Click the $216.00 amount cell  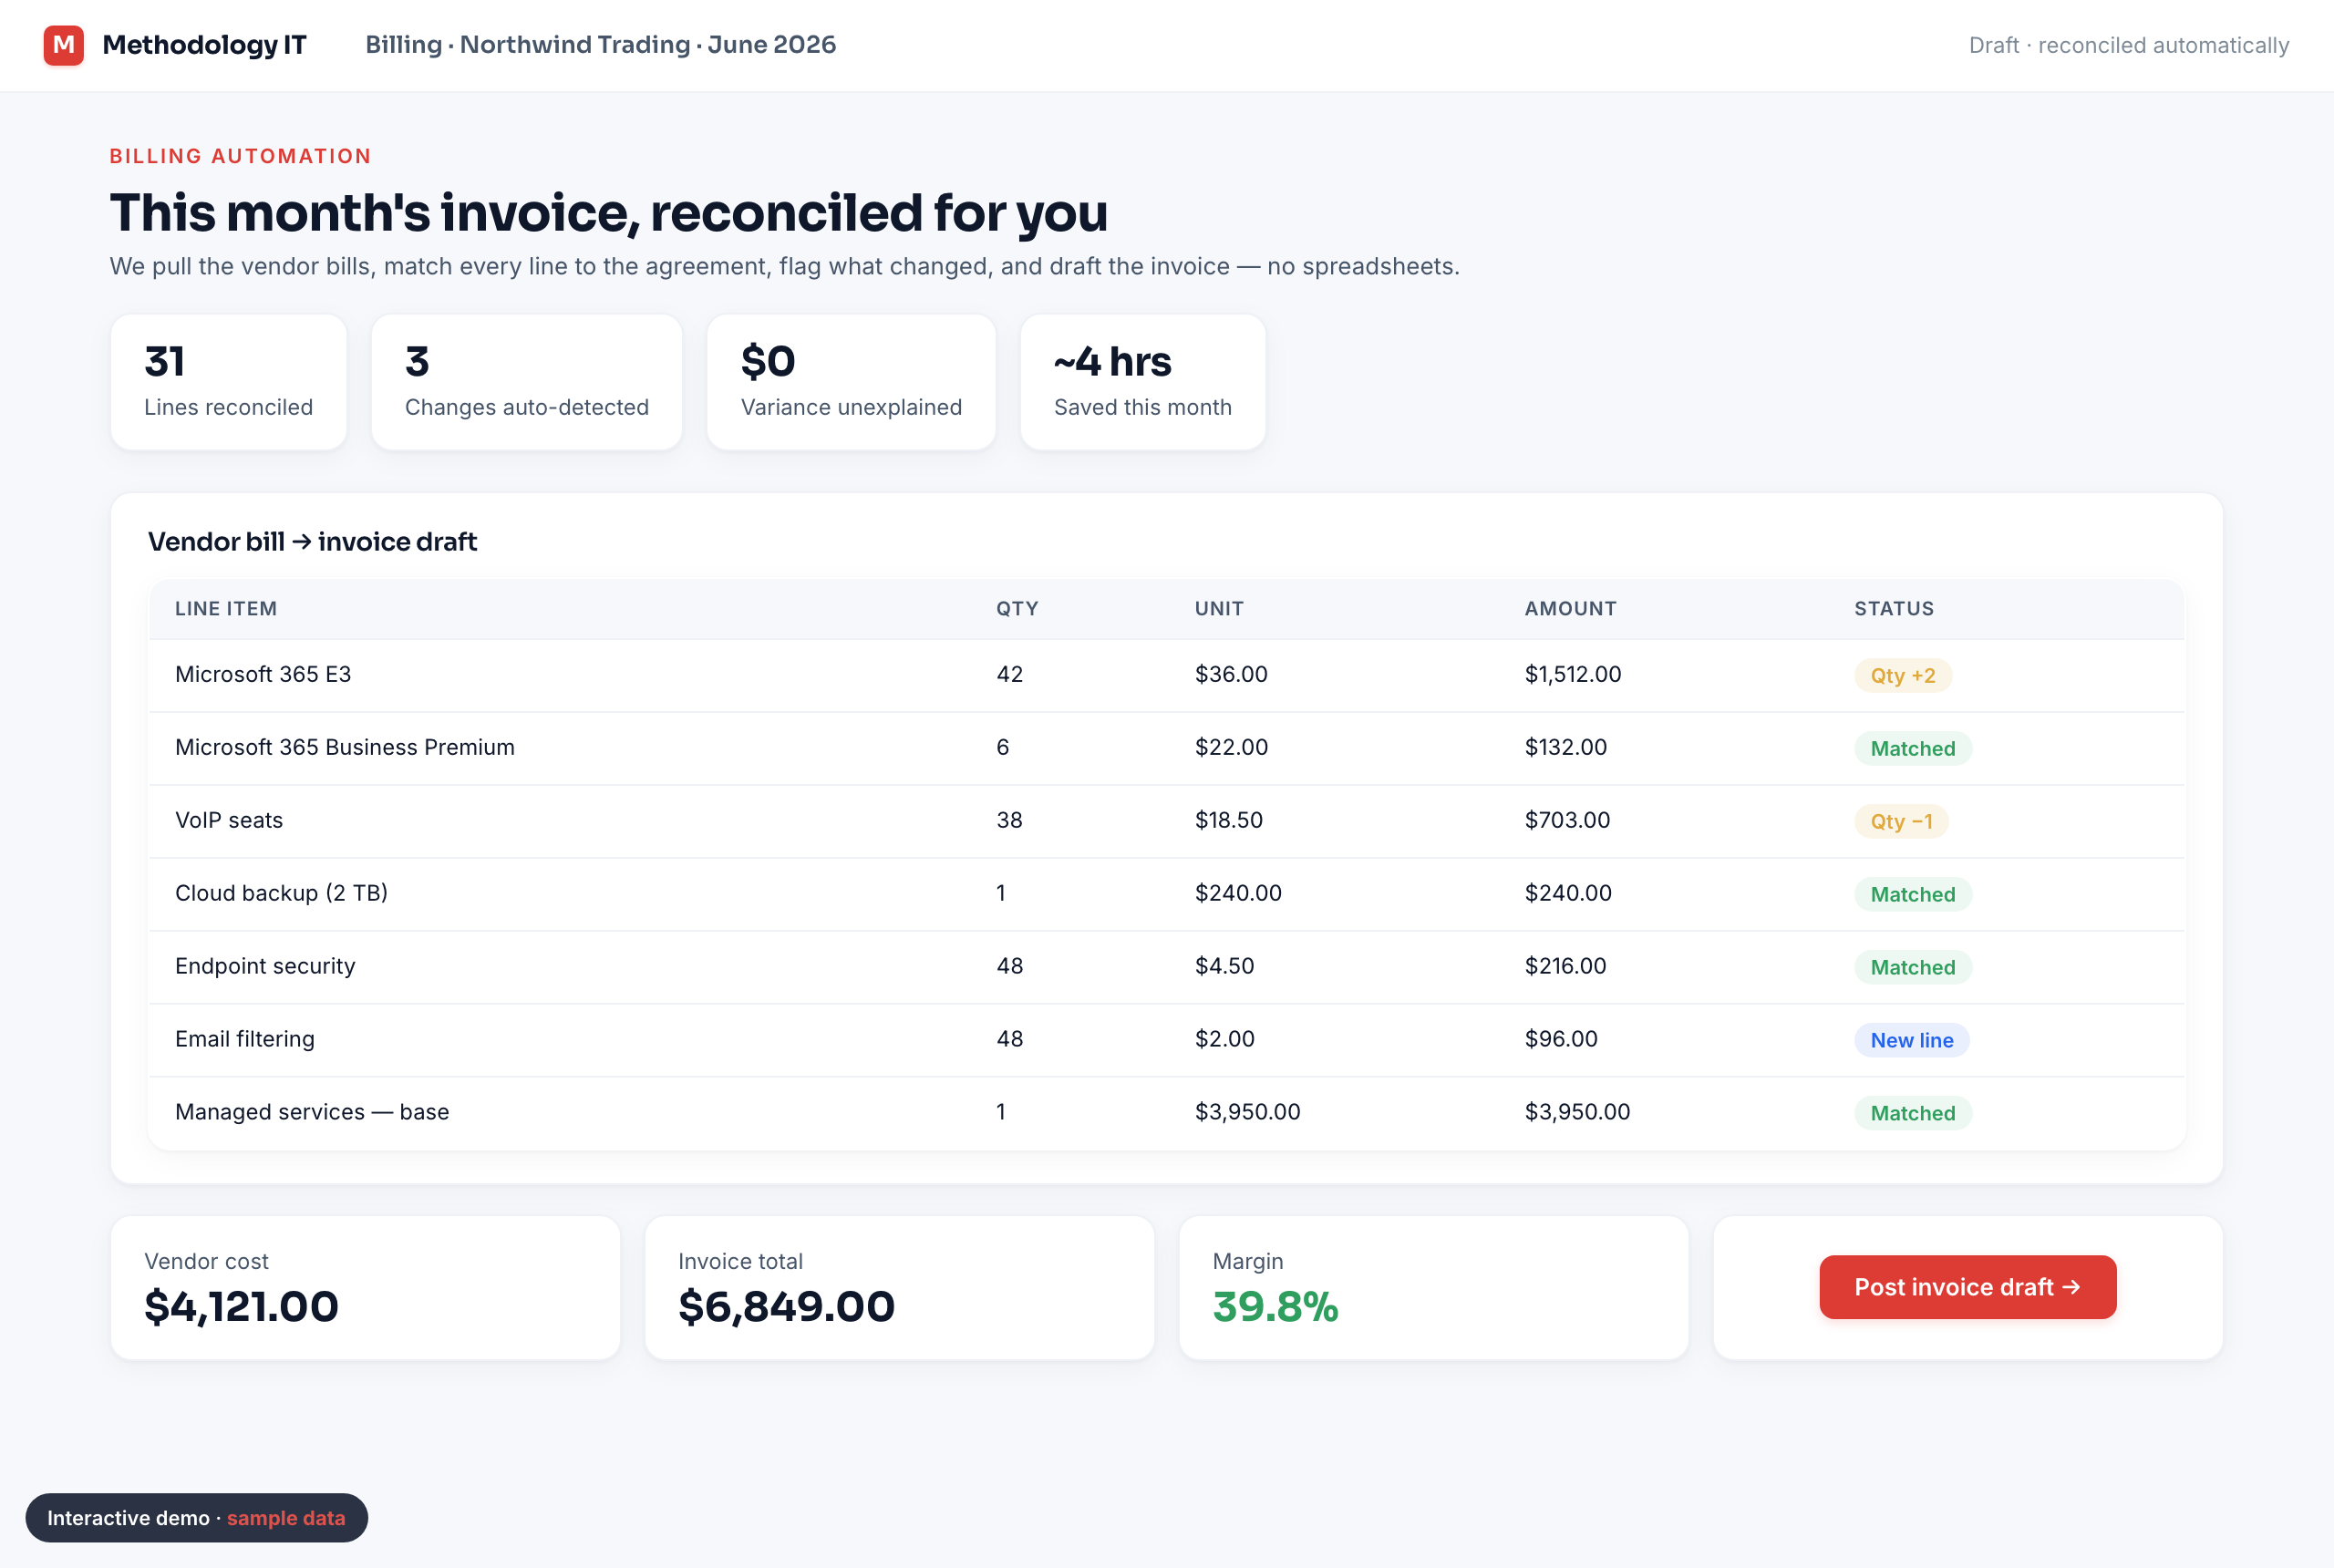1565,967
